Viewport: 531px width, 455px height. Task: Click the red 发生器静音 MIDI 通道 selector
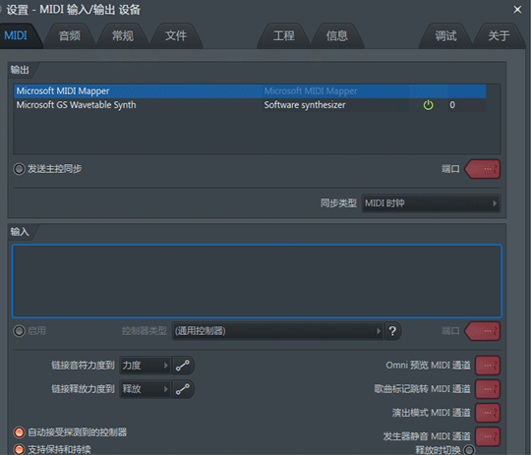488,436
